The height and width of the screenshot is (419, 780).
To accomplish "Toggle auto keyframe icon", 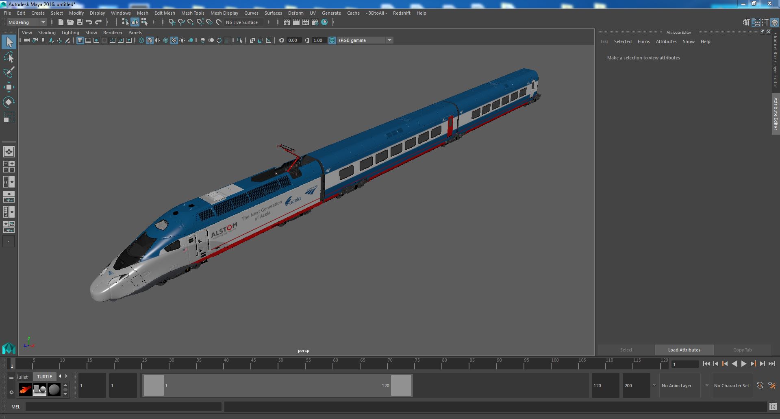I will tap(760, 386).
